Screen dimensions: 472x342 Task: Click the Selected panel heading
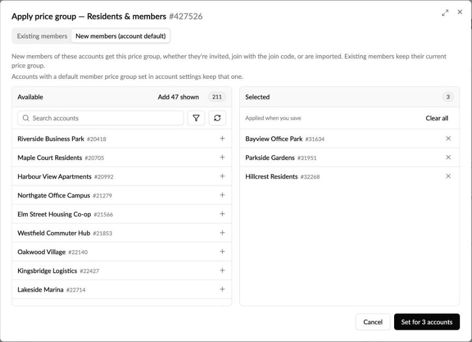point(257,97)
